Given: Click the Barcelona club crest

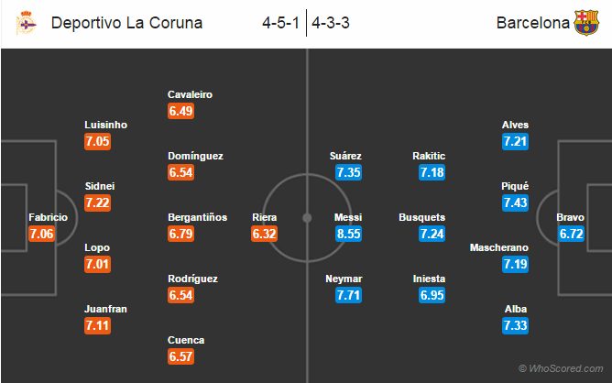Looking at the screenshot, I should point(585,23).
